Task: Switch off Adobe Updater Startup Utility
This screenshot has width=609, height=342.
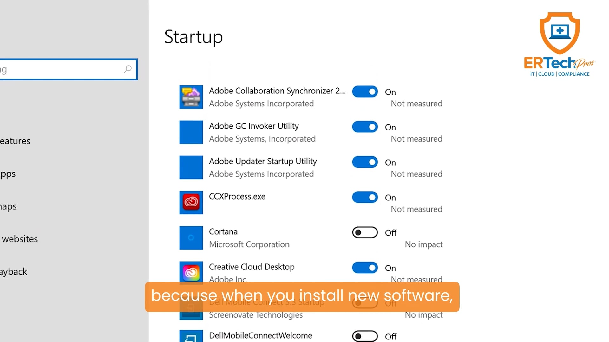Action: tap(365, 162)
